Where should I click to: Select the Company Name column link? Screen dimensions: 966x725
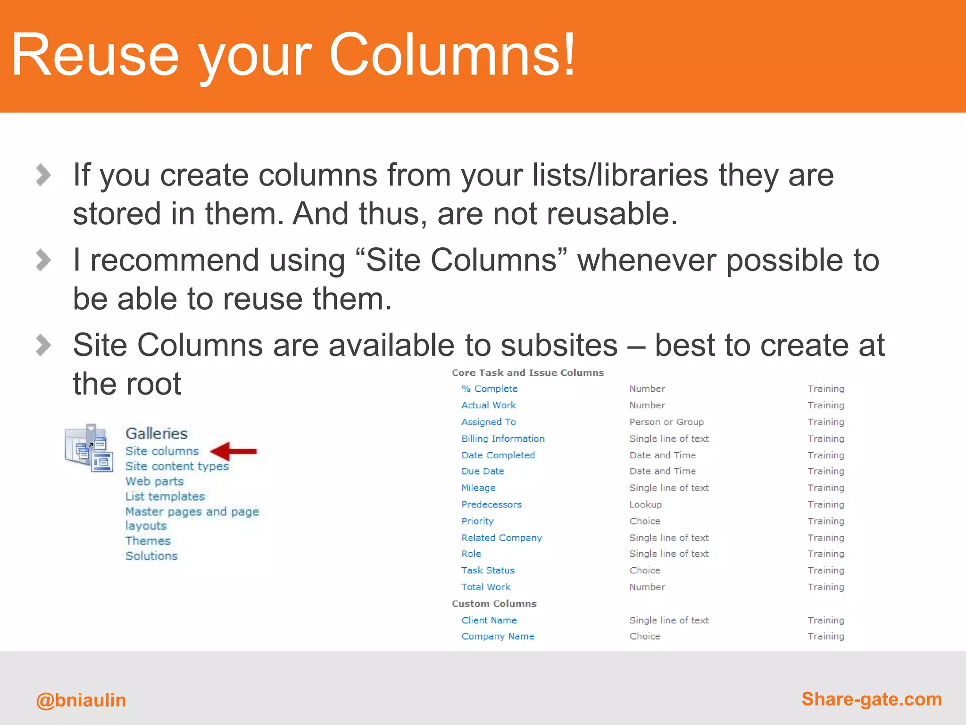497,636
